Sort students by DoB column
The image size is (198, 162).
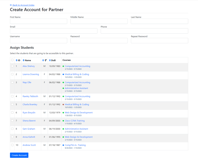click(52, 60)
